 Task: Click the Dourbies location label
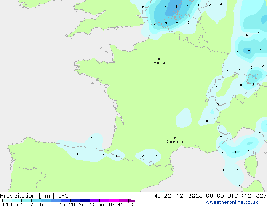tap(175, 141)
